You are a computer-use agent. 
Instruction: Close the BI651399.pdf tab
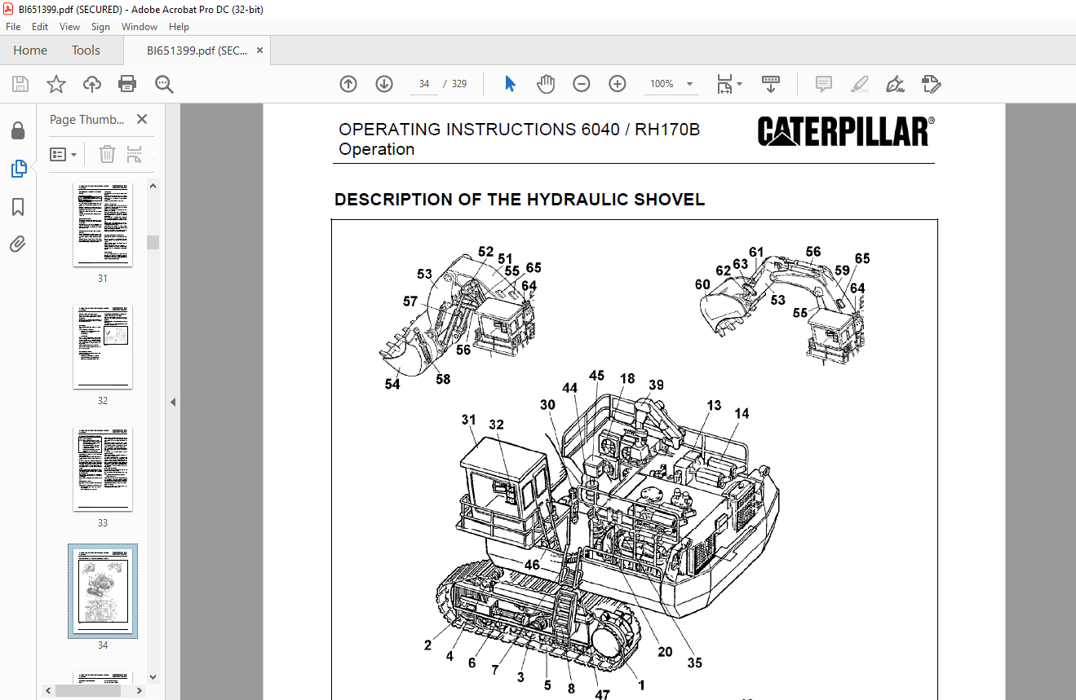(259, 51)
